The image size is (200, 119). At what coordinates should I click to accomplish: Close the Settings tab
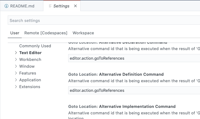point(75,6)
